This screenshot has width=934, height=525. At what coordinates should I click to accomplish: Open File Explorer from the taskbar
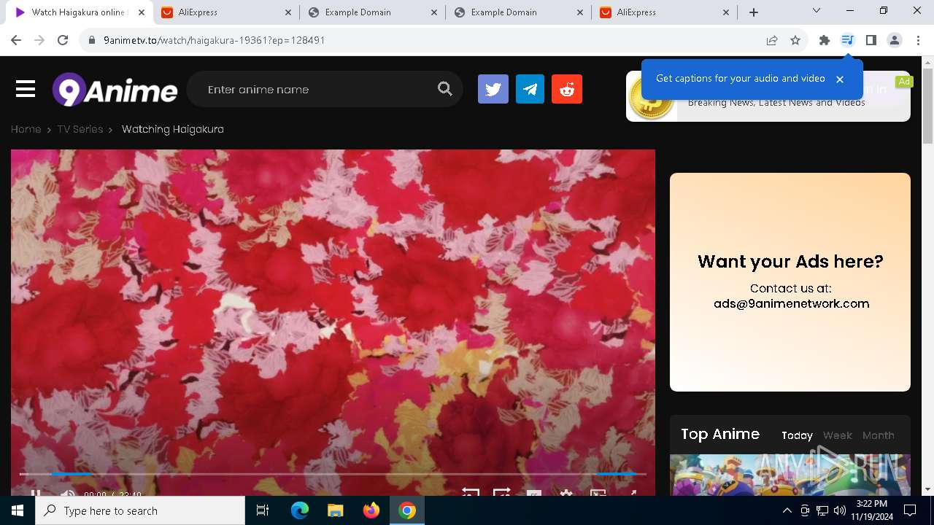point(336,510)
